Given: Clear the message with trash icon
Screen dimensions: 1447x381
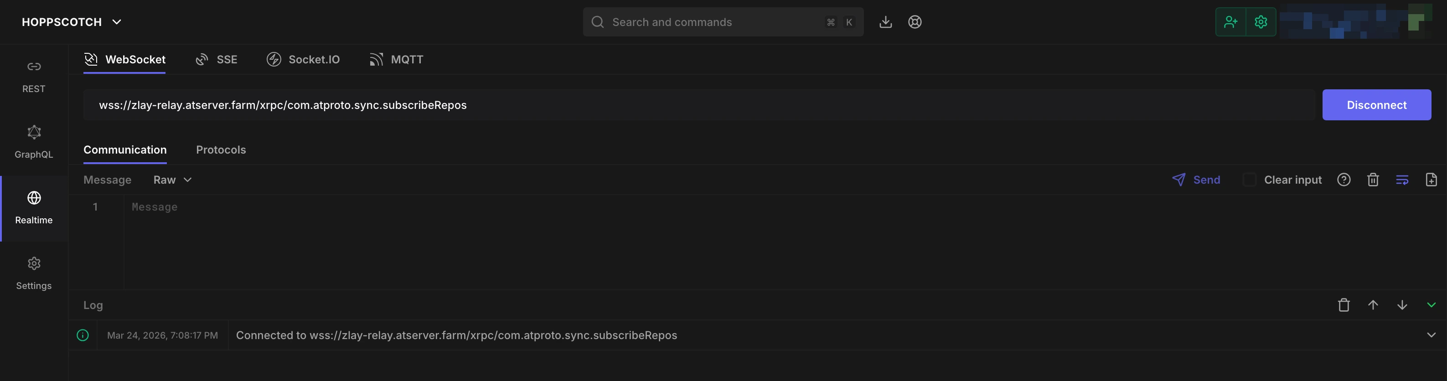Looking at the screenshot, I should 1372,180.
